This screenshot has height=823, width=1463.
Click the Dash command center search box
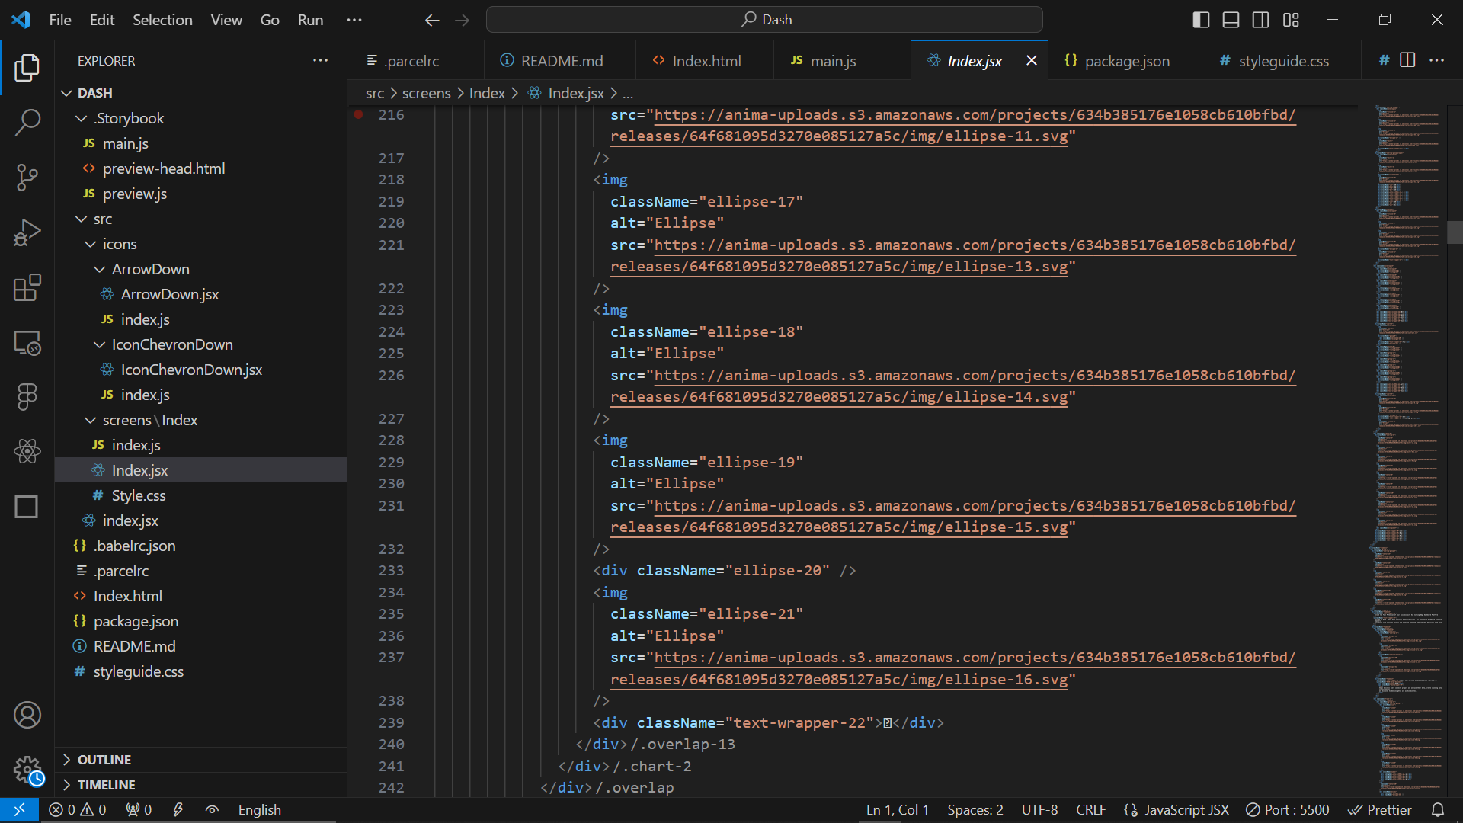tap(764, 20)
